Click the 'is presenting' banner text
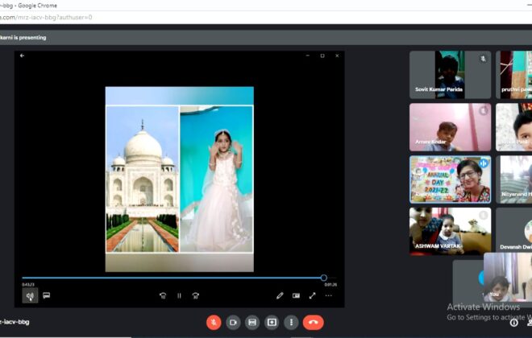Viewport: 532px width, 338px height. pyautogui.click(x=23, y=38)
